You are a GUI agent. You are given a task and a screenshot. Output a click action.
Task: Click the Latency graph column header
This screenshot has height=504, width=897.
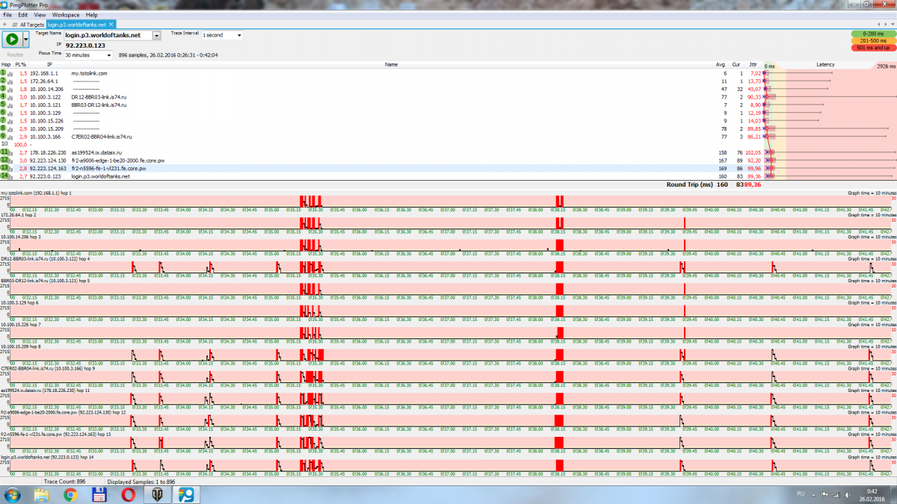click(826, 65)
